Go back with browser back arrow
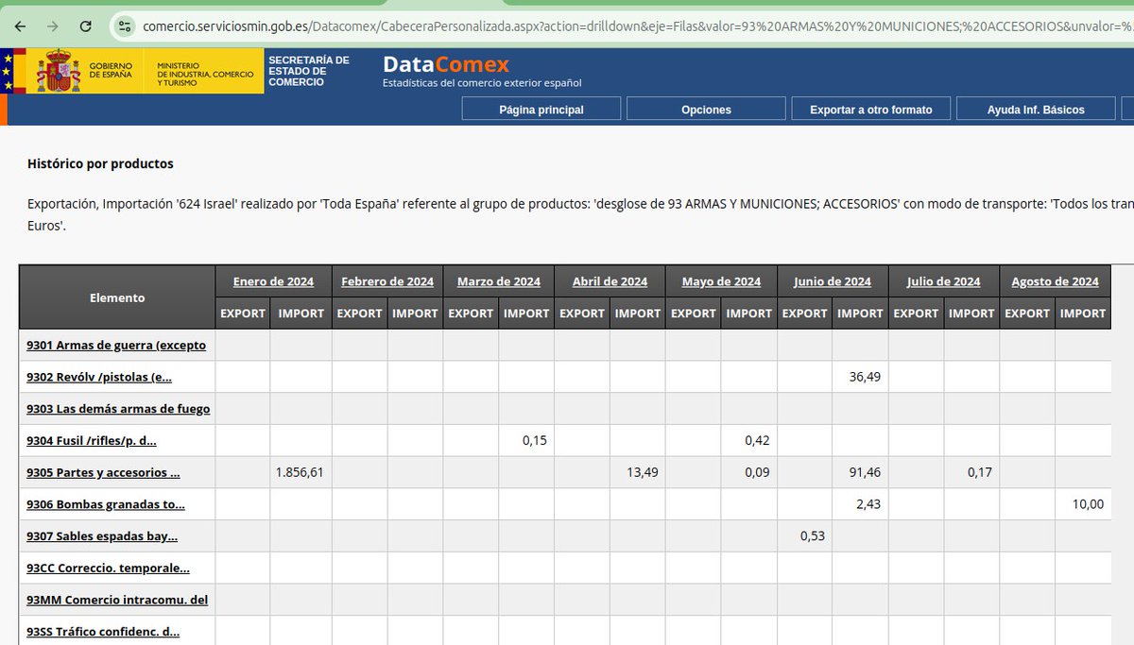Image resolution: width=1134 pixels, height=645 pixels. [x=21, y=26]
